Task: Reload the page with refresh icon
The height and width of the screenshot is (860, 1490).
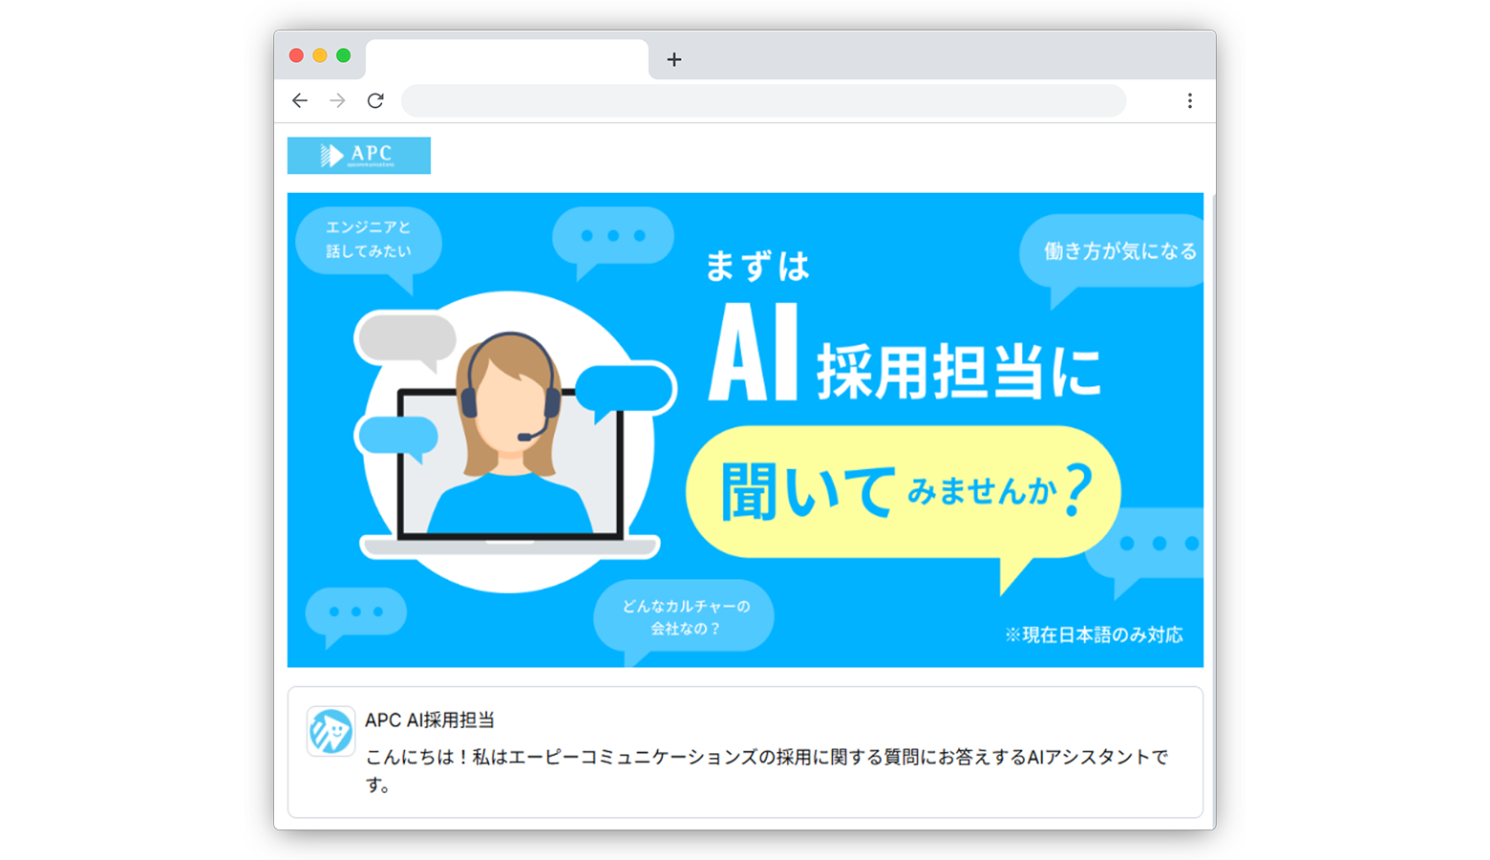Action: coord(375,100)
